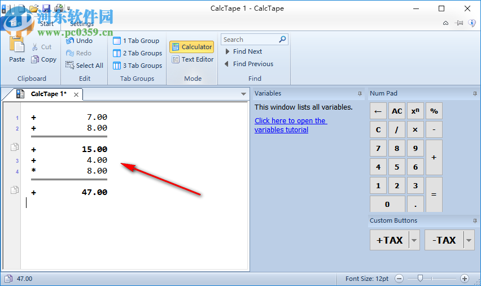Viewport: 481px width, 286px height.
Task: Activate Text Editor mode
Action: [193, 59]
